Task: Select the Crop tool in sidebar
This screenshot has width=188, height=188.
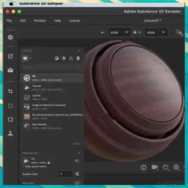Action: 11,91
